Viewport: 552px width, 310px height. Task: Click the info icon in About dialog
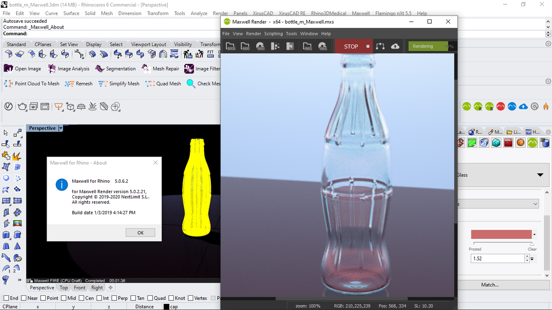click(62, 185)
